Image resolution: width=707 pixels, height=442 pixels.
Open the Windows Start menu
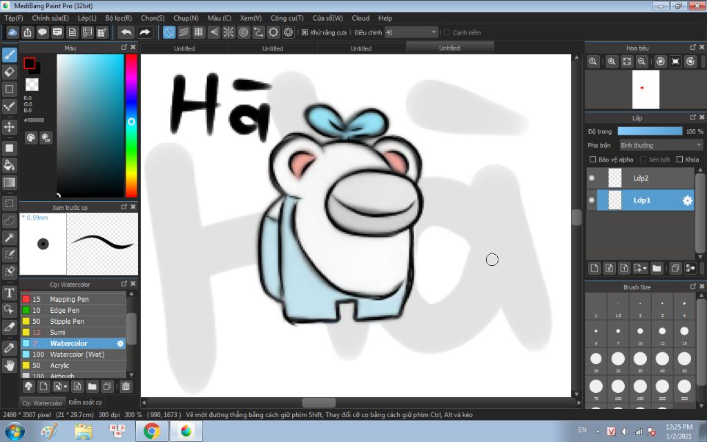click(x=15, y=431)
